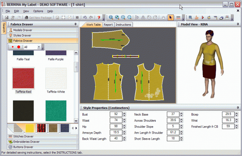Viewport: 242px width, 156px height.
Task: Select the Taffeta-Red fabric swatch
Action: point(23,78)
